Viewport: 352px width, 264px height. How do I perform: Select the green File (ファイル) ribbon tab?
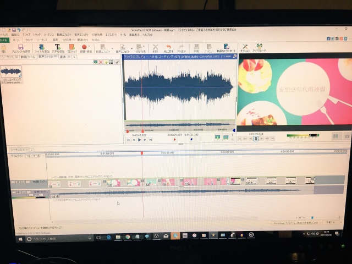[4, 40]
